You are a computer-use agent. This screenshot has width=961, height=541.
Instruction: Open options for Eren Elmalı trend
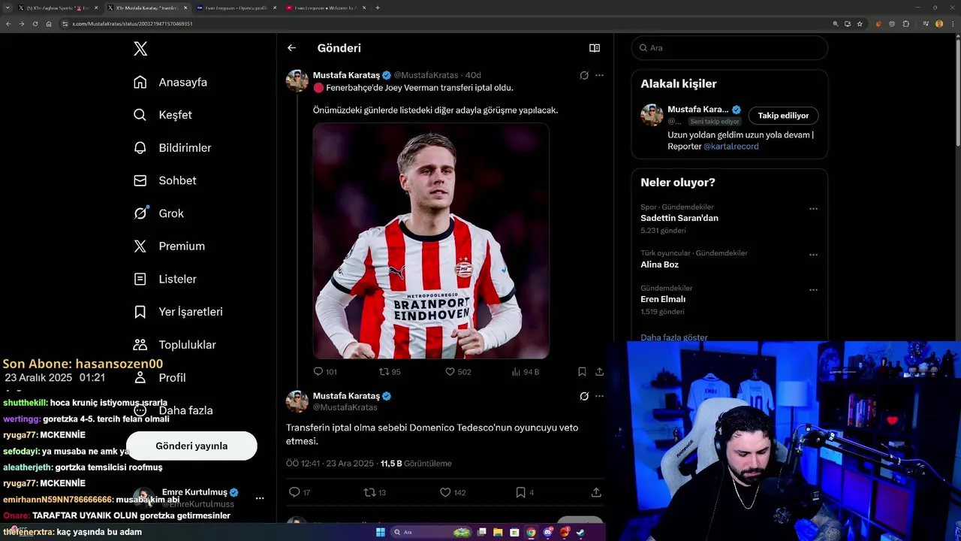[x=813, y=290]
